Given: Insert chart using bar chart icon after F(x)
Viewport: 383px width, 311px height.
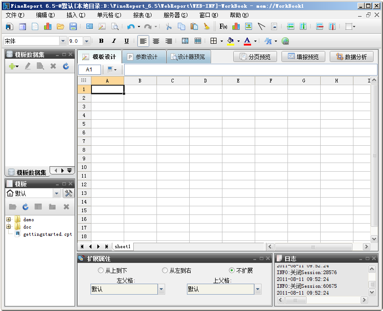Looking at the screenshot, I should click(236, 26).
